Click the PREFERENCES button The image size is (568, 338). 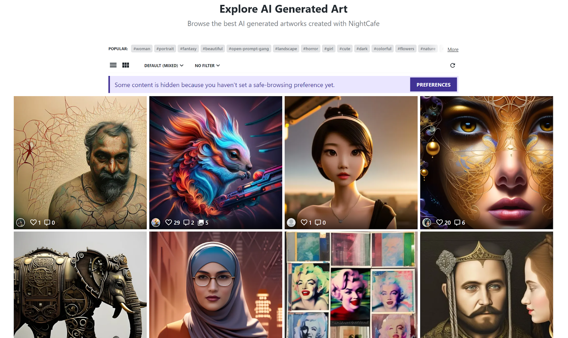[433, 85]
